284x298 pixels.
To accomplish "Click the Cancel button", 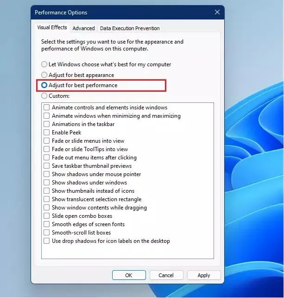I will [166, 275].
